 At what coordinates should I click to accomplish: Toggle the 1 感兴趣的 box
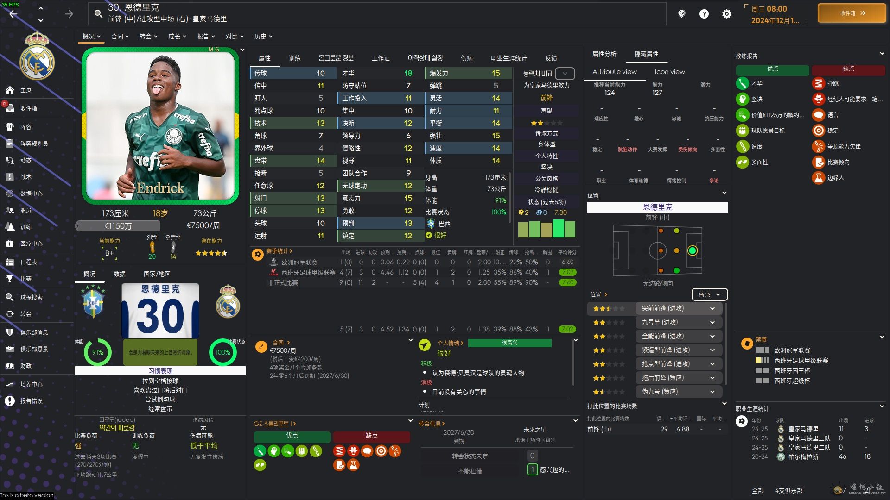pyautogui.click(x=532, y=469)
